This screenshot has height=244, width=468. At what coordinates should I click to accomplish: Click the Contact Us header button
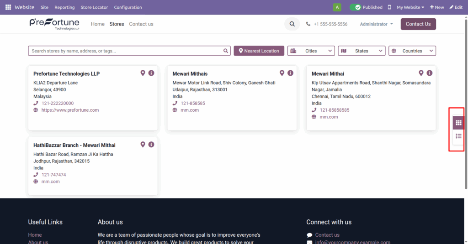coord(418,24)
